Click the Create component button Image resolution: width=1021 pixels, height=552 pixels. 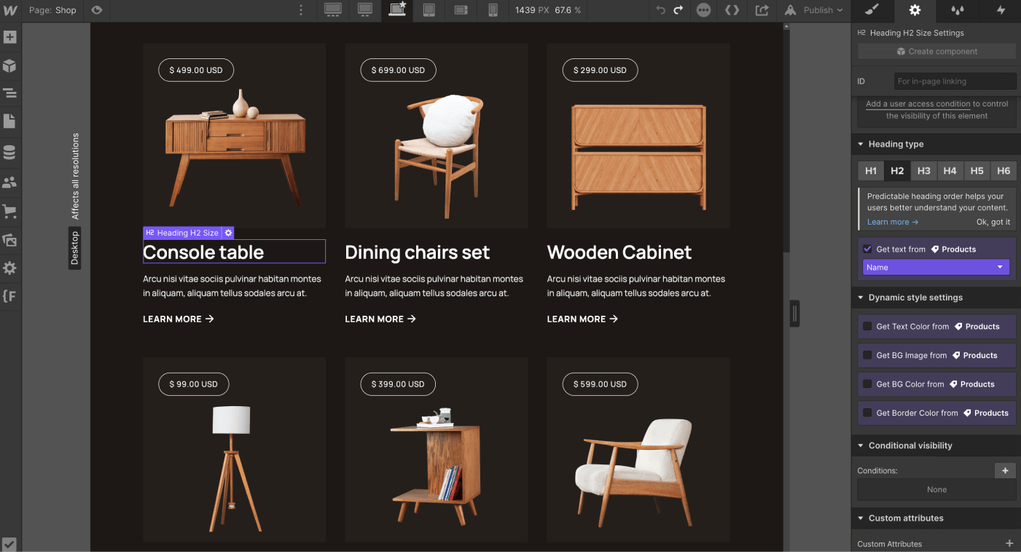point(936,50)
